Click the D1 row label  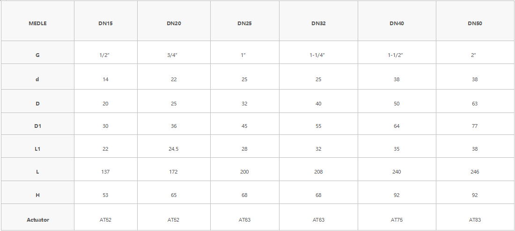[x=37, y=126]
